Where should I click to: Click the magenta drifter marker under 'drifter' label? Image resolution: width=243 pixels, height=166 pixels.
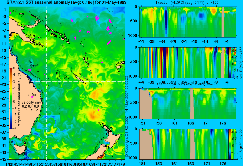(32, 97)
